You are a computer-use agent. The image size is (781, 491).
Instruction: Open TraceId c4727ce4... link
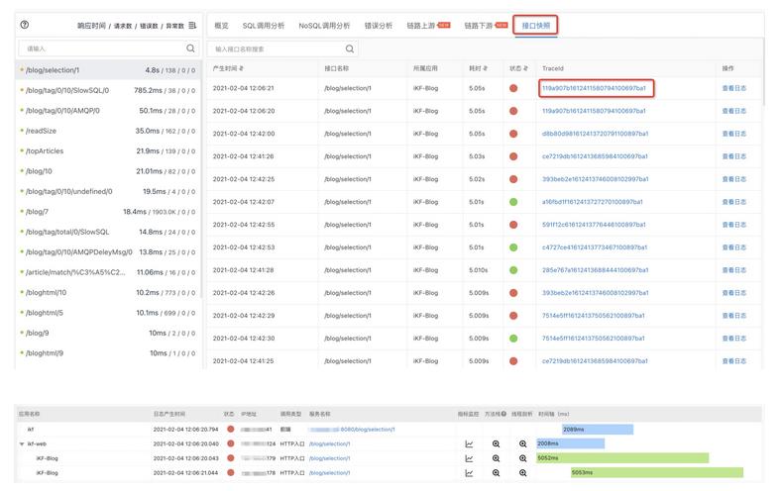(x=595, y=247)
